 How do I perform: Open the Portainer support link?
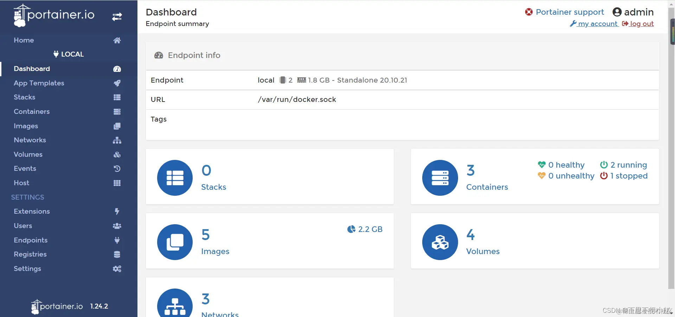pyautogui.click(x=570, y=12)
